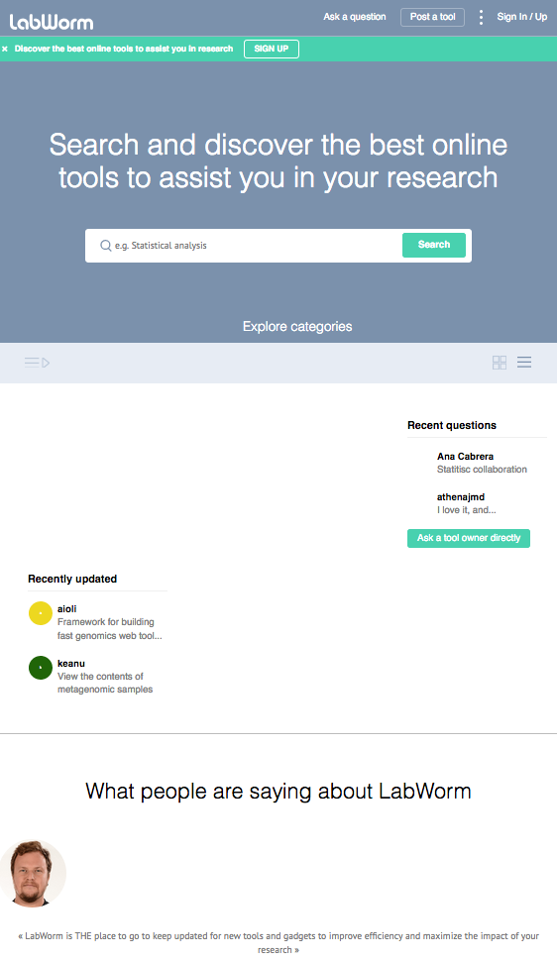Image resolution: width=557 pixels, height=961 pixels.
Task: Click the green Search button
Action: click(x=434, y=245)
